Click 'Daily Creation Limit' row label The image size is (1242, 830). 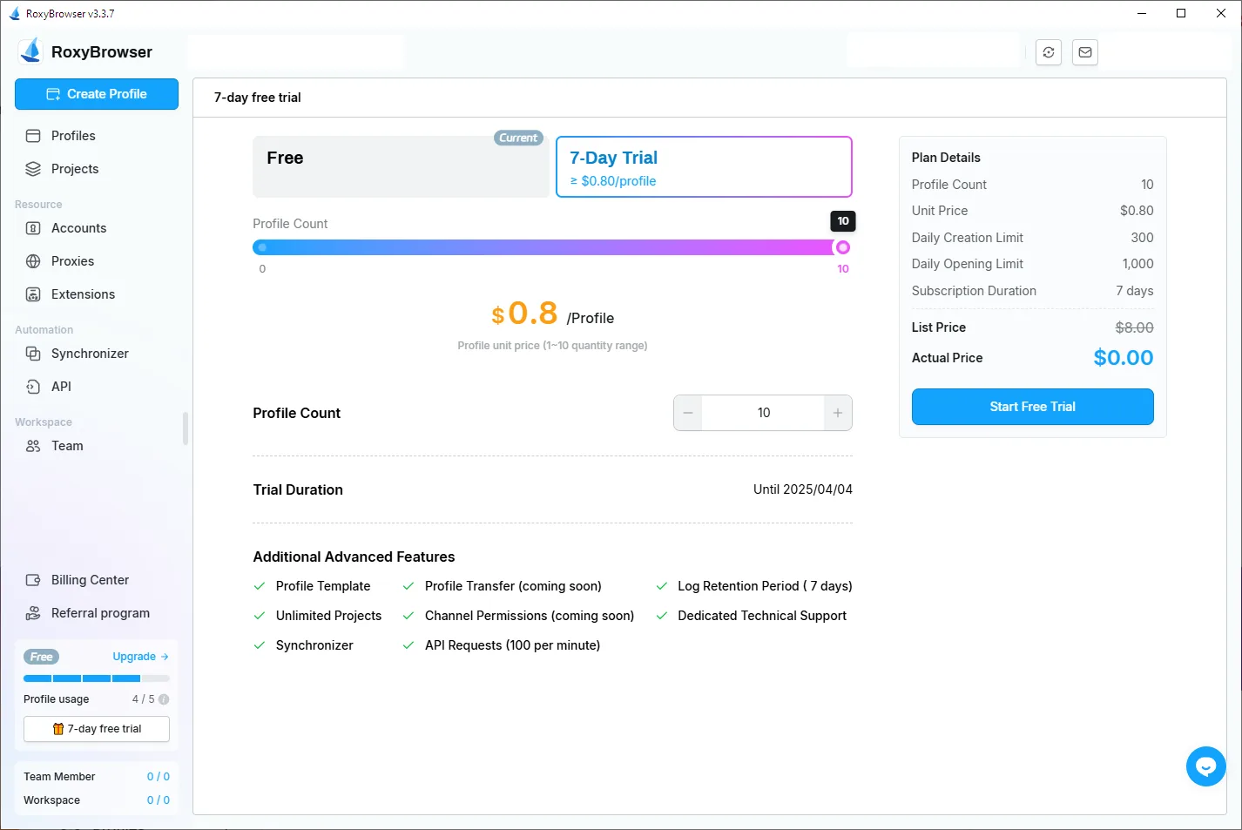pyautogui.click(x=967, y=238)
